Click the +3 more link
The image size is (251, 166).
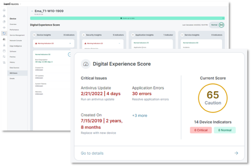(x=139, y=115)
